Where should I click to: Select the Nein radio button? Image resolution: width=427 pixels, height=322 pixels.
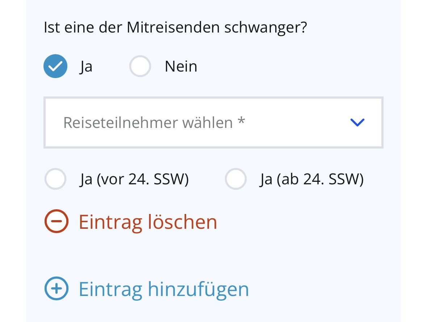tap(140, 66)
